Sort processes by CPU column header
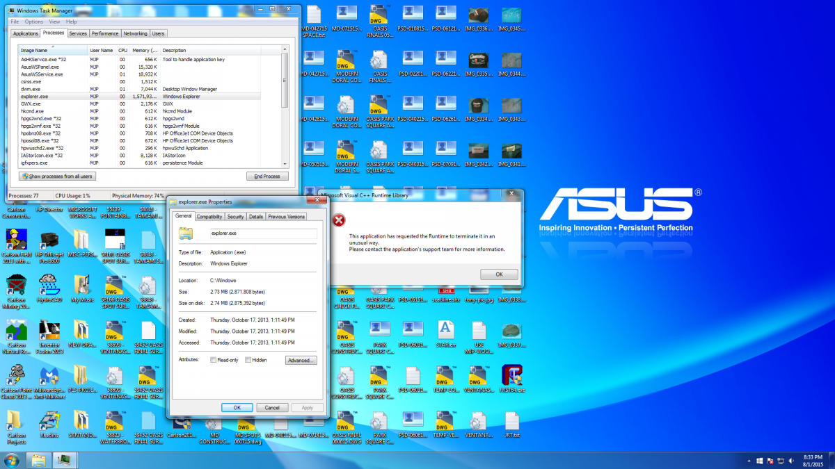The width and height of the screenshot is (835, 469). coord(122,50)
